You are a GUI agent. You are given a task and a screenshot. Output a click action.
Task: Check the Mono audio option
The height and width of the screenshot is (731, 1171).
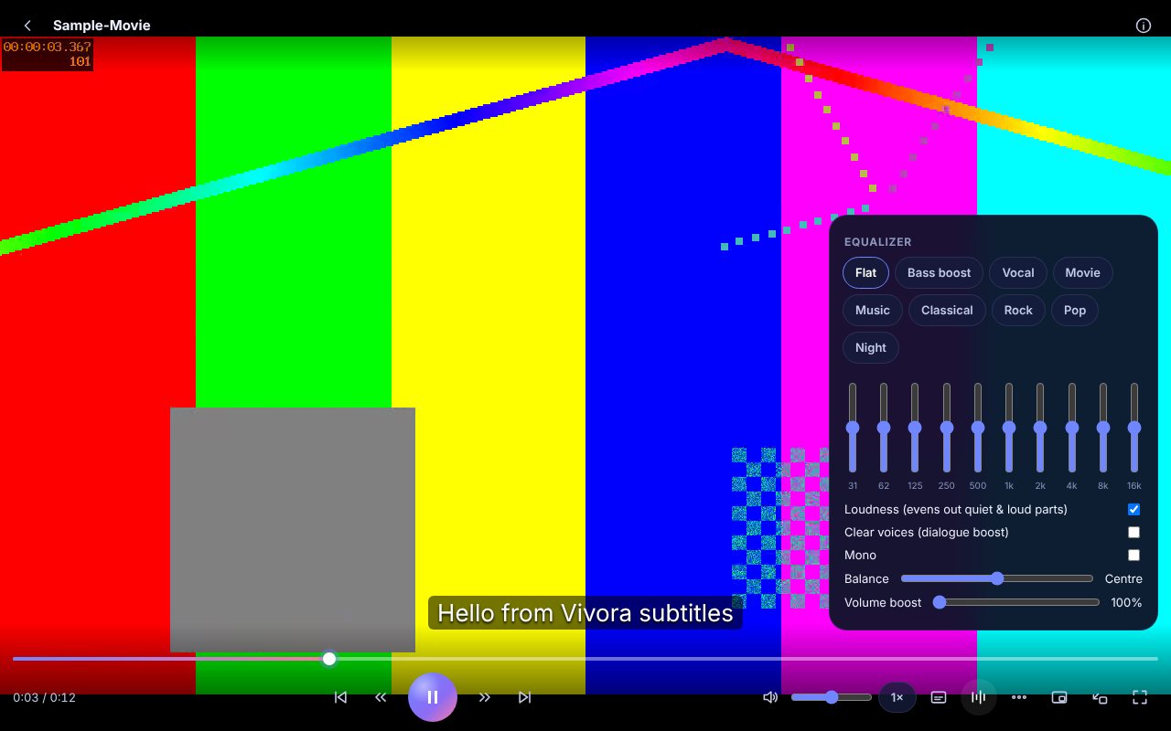[1133, 555]
